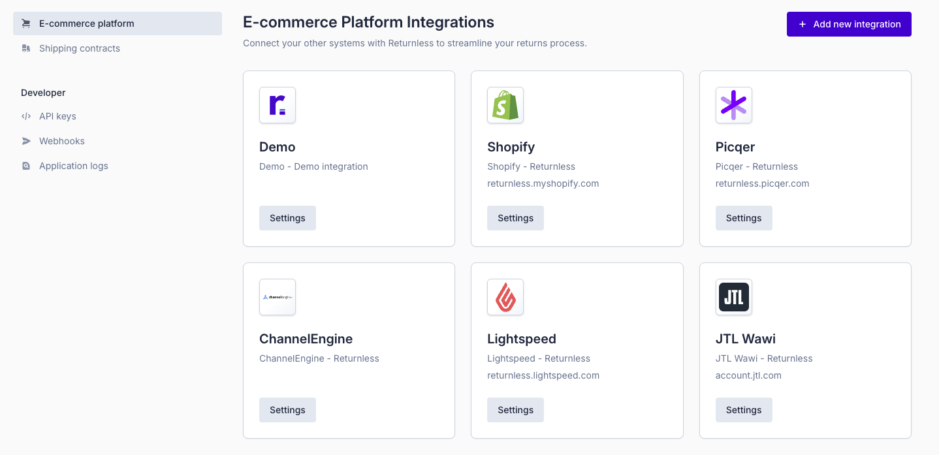Click the Application logs icon
The width and height of the screenshot is (939, 455).
[x=26, y=166]
